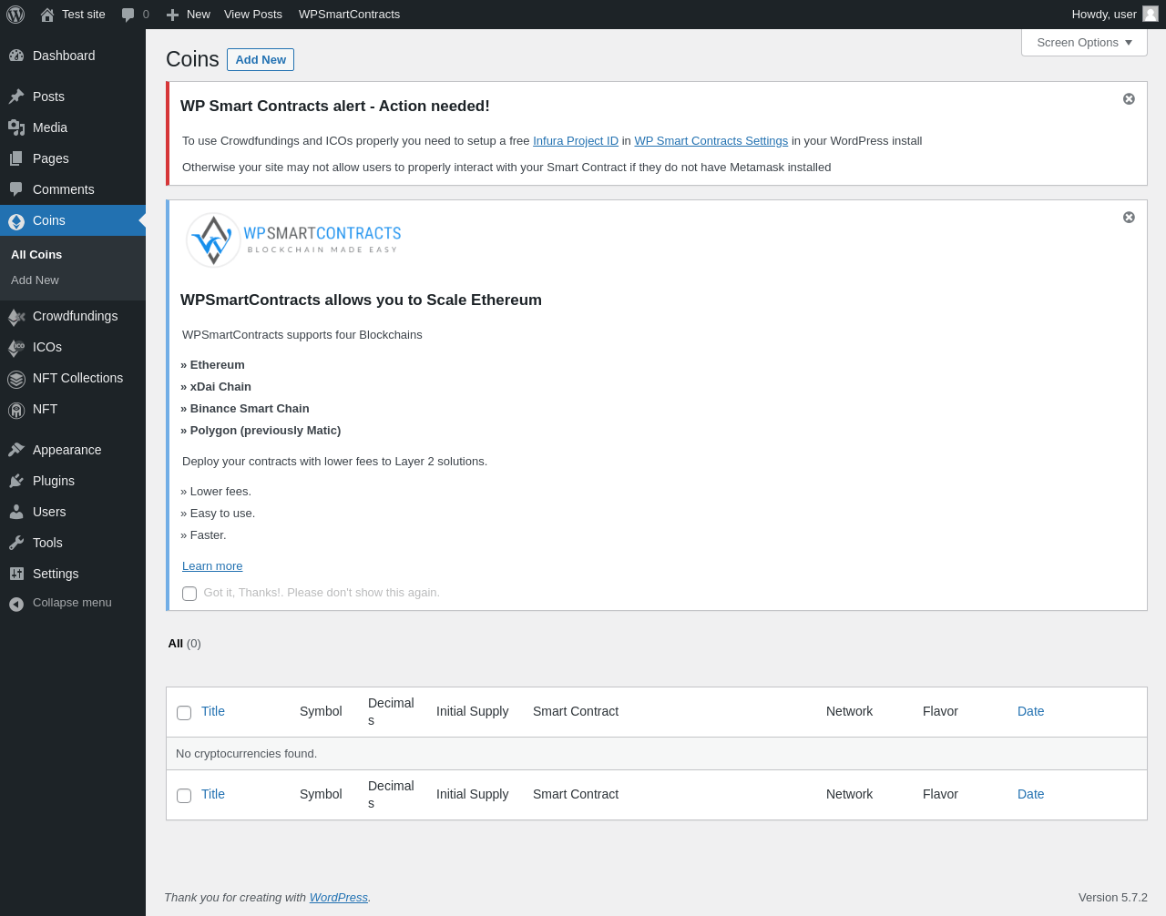Image resolution: width=1166 pixels, height=916 pixels.
Task: Open the All Coins submenu item
Action: pos(36,254)
